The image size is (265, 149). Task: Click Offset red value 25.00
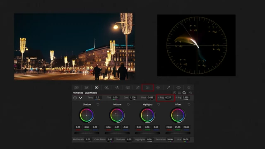coord(169,127)
